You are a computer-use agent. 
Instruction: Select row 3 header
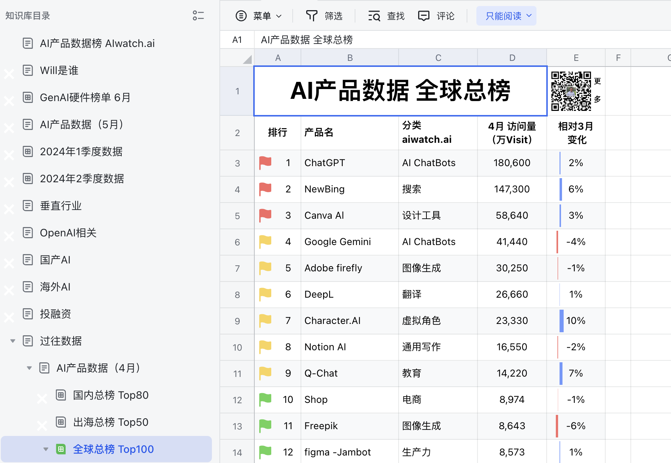click(x=237, y=163)
